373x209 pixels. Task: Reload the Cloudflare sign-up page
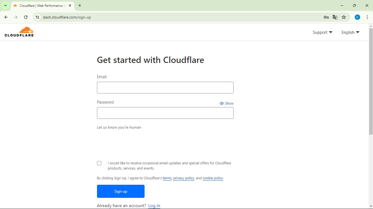point(26,17)
